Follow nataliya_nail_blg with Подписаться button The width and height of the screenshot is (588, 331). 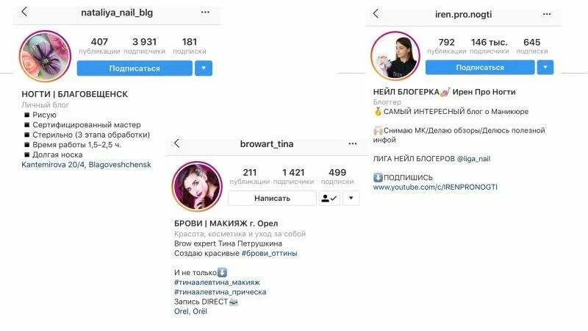point(135,68)
